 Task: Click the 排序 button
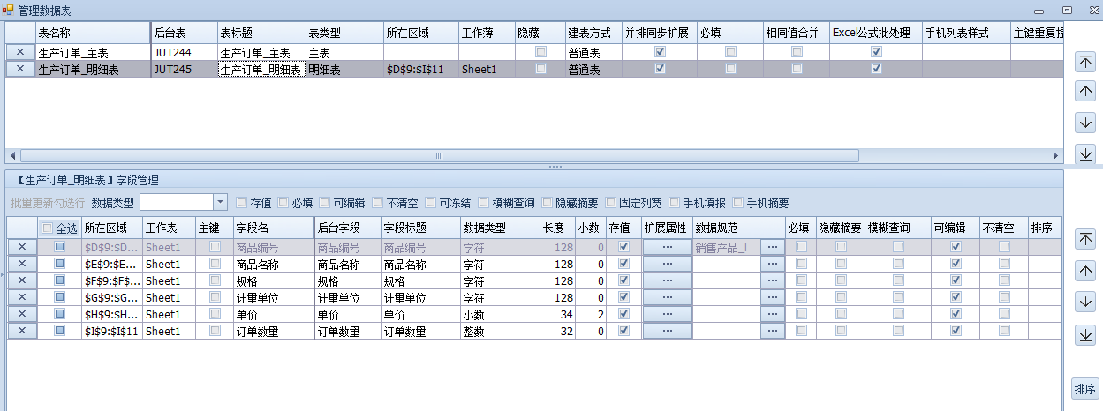click(1085, 389)
